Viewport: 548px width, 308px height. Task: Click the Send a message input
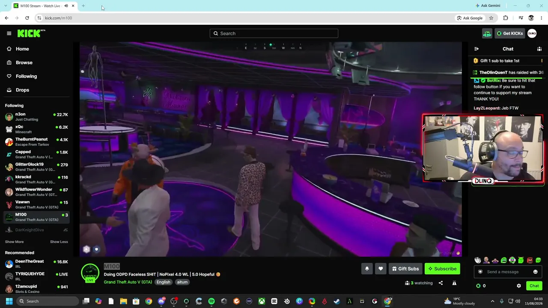(508, 272)
